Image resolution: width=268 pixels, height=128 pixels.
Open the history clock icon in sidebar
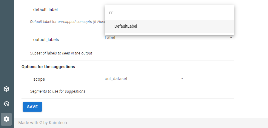(6, 104)
